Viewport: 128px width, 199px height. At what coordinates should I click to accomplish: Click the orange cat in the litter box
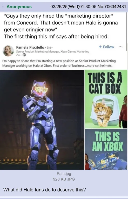coord(102,112)
